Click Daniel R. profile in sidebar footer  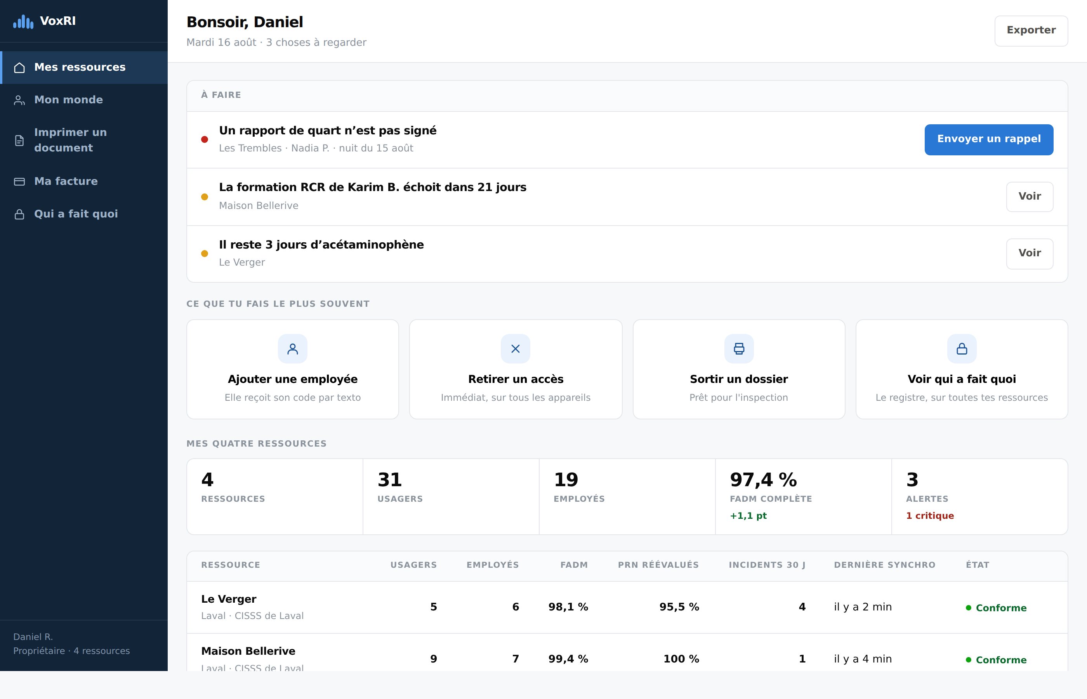coord(71,643)
